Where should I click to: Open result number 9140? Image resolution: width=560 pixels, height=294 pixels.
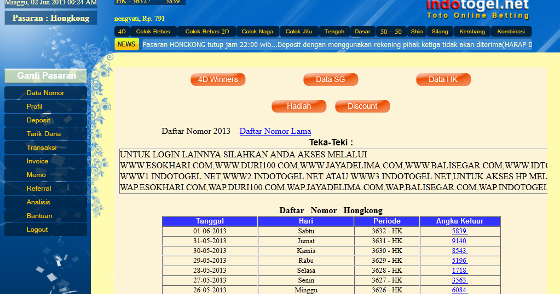460,241
